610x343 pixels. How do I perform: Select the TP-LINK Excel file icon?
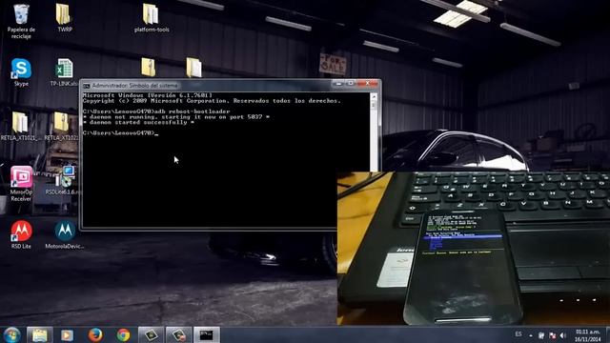pyautogui.click(x=64, y=72)
